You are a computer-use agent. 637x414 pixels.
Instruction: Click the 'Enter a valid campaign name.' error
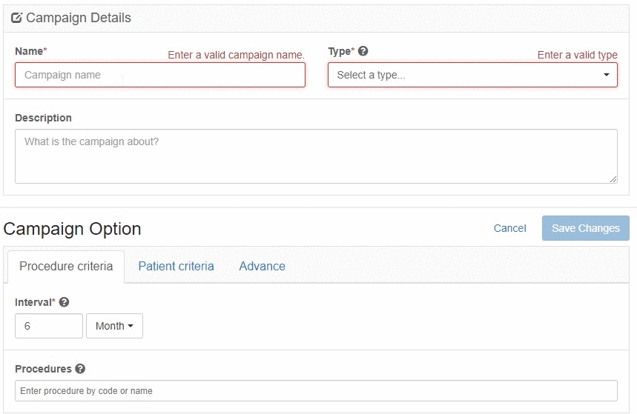(236, 55)
